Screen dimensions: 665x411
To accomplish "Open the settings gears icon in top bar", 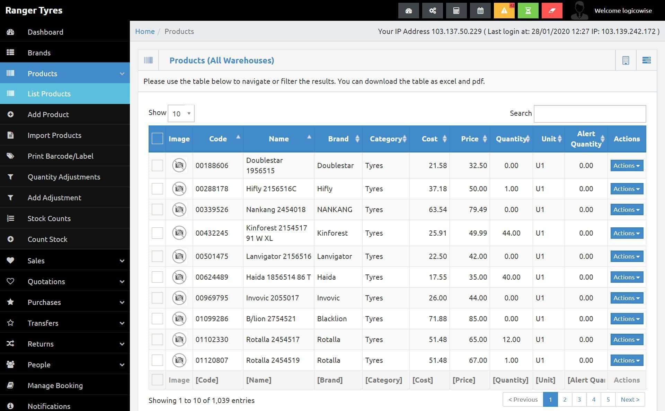I will [432, 11].
